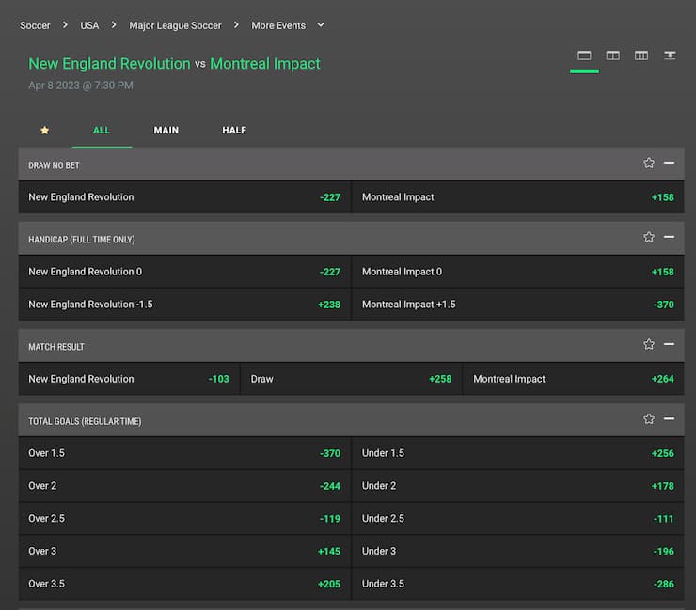
Task: Select the single-column layout icon
Action: pyautogui.click(x=584, y=55)
